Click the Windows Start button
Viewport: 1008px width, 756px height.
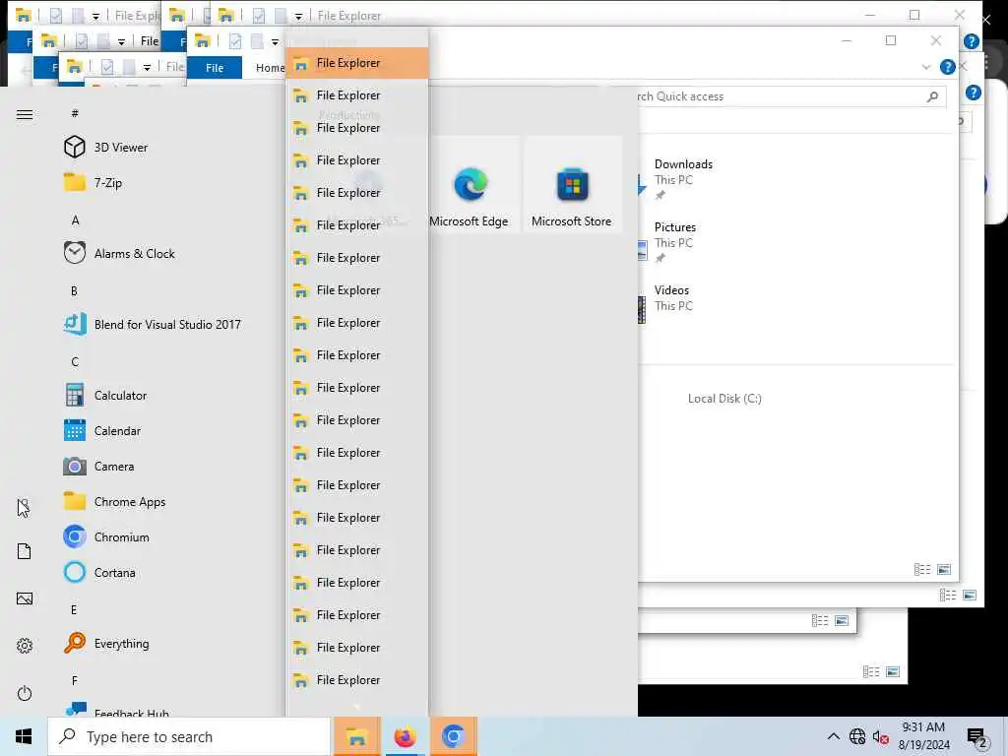coord(24,736)
